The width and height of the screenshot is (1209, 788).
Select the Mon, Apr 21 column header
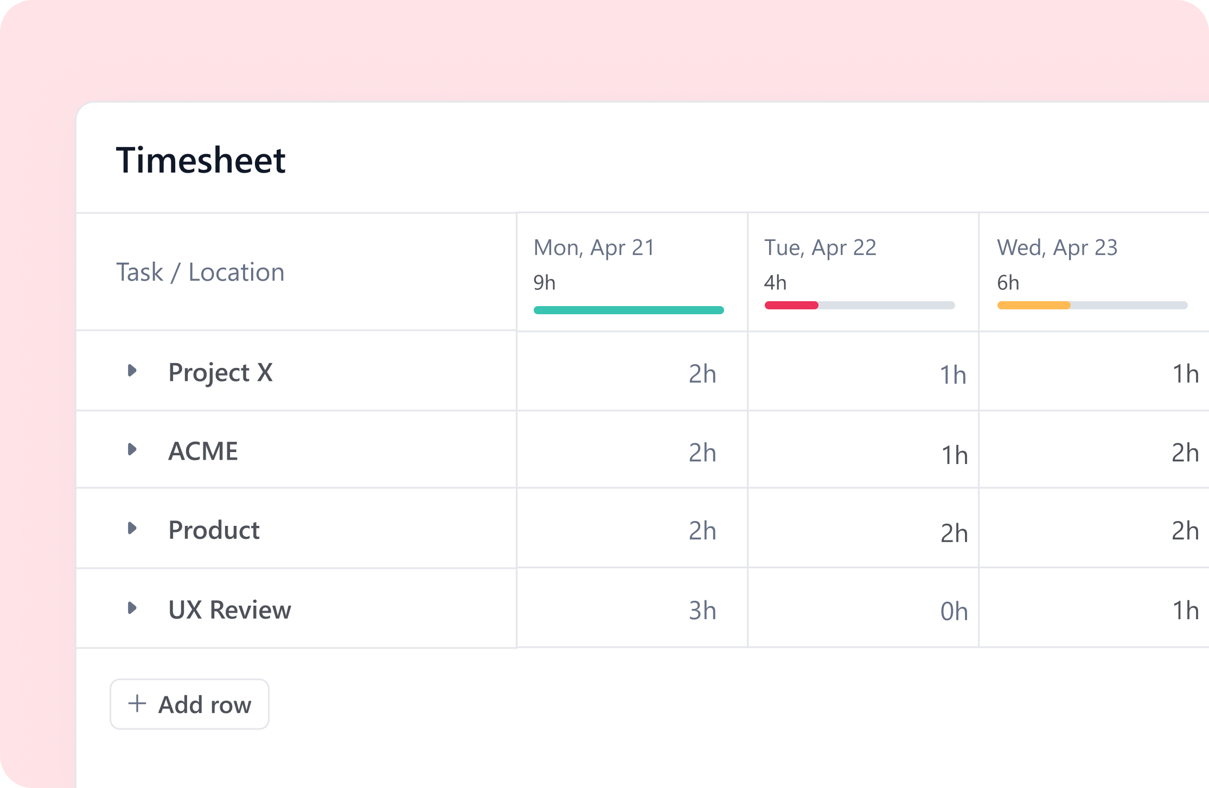point(594,248)
